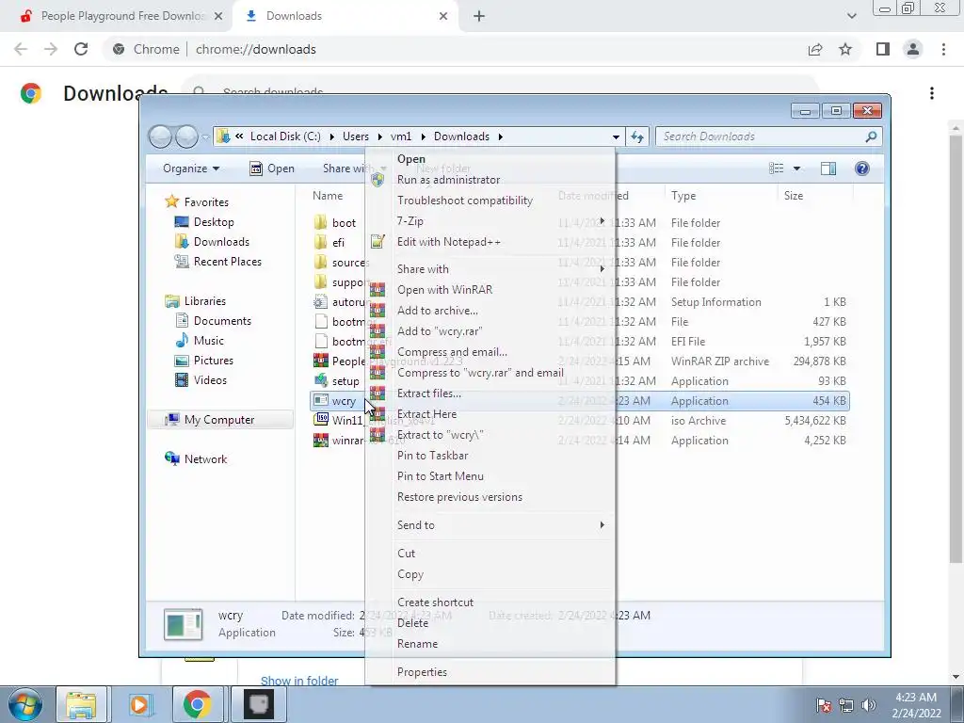
Task: Select the efi folder icon
Action: tap(320, 242)
